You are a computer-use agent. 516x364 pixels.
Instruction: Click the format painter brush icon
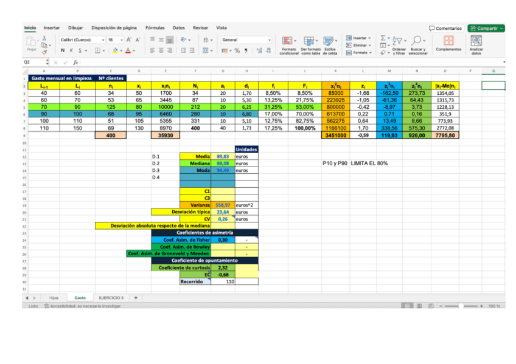pos(44,52)
